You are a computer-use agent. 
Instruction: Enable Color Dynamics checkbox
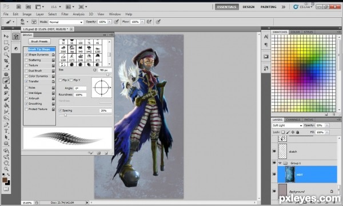26,76
